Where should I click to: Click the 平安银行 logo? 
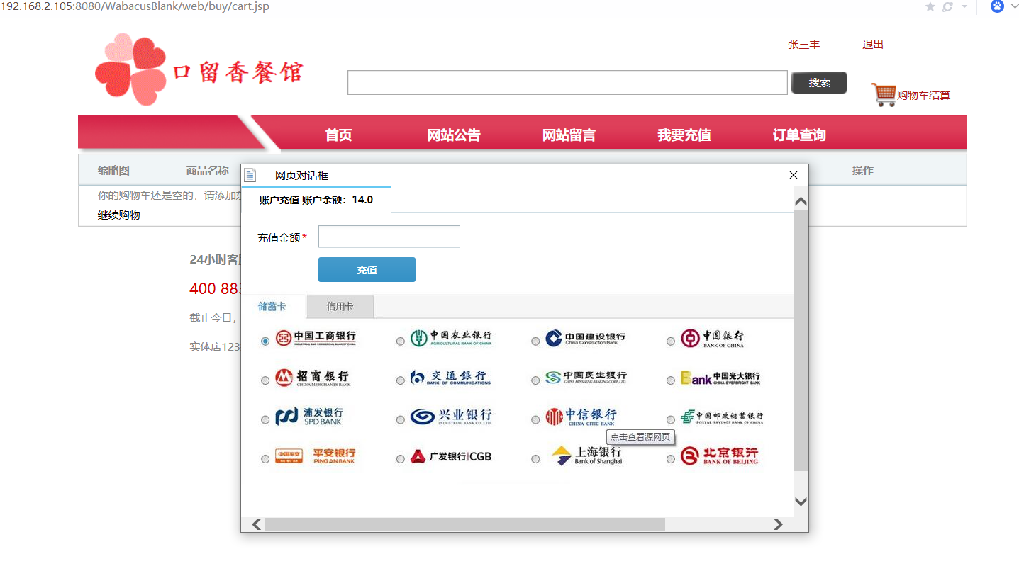point(316,456)
